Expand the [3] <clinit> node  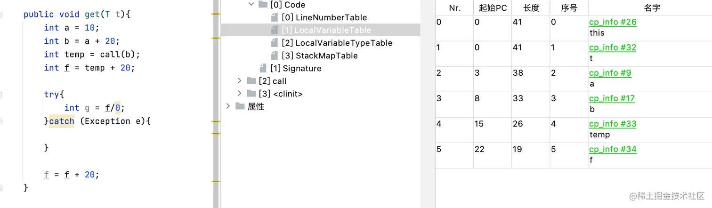click(x=239, y=94)
